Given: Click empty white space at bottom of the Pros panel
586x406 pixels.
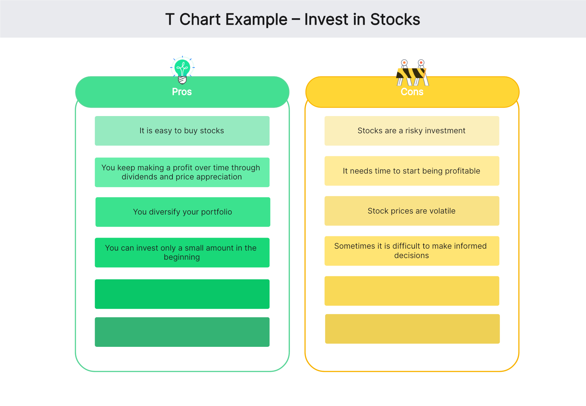Looking at the screenshot, I should tap(182, 359).
